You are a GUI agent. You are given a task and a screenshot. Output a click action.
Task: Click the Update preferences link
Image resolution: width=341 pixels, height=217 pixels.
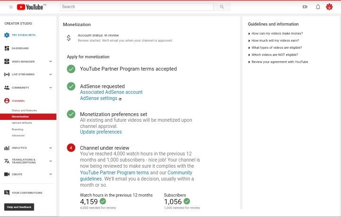tap(101, 132)
